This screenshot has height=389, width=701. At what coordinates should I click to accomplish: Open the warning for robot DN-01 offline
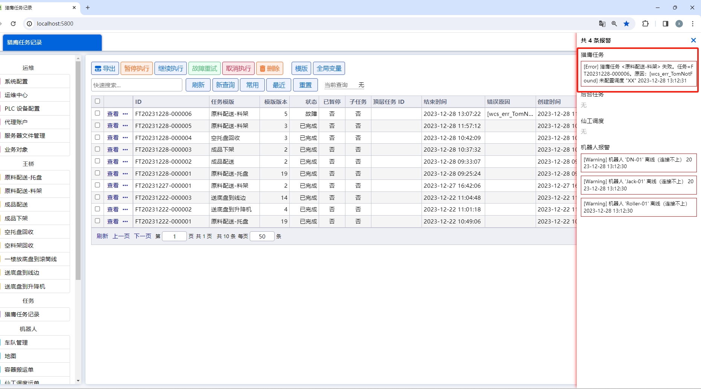click(638, 163)
